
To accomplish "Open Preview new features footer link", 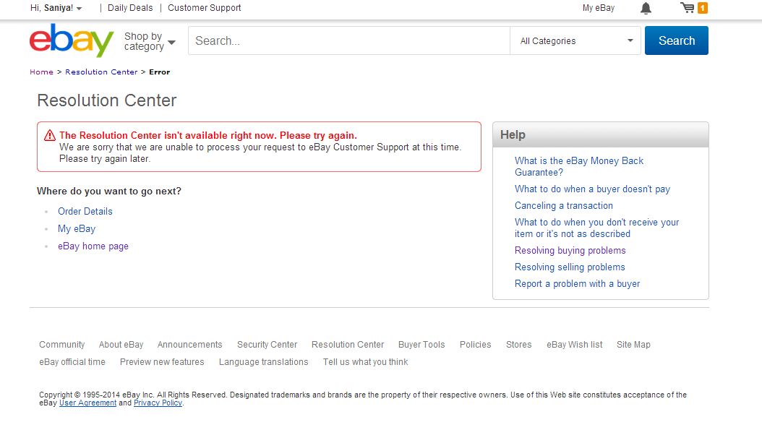I will pyautogui.click(x=162, y=362).
